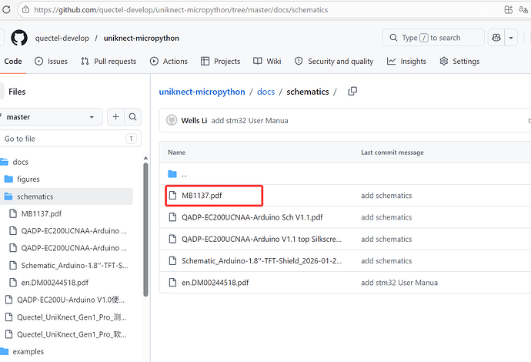
Task: Open Wells Li author link
Action: point(194,121)
